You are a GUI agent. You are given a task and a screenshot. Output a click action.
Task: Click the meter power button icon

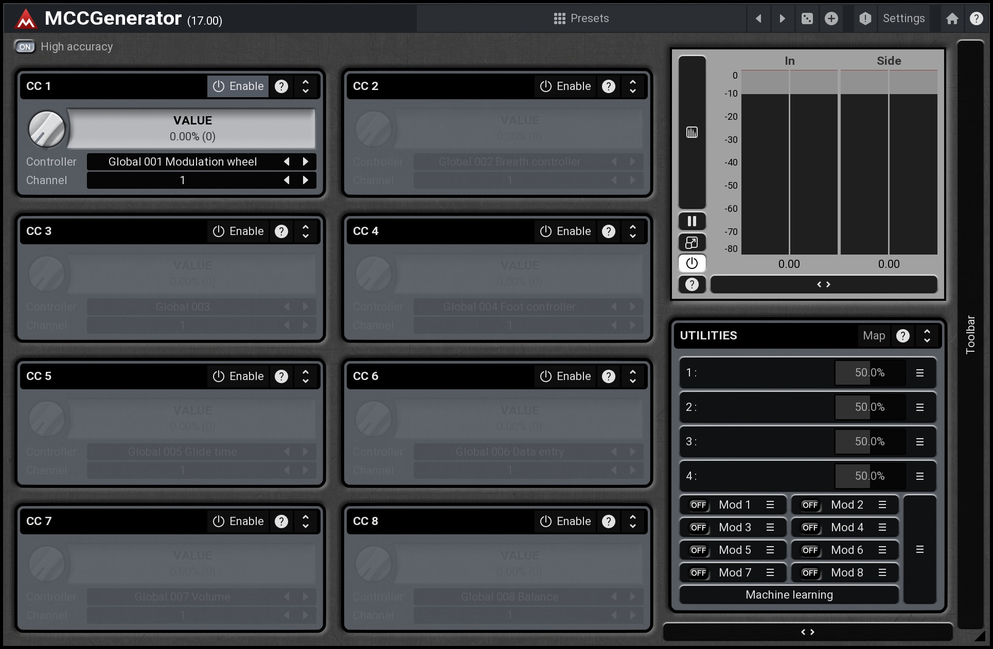[x=692, y=263]
